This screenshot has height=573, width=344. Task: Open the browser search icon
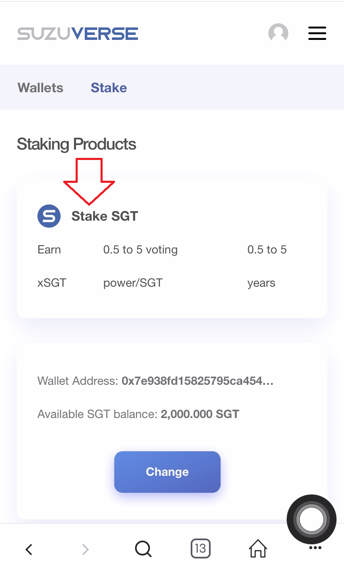point(143,549)
